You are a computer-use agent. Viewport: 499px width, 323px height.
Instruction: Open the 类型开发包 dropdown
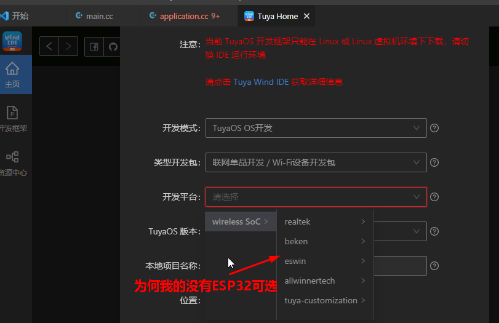coord(316,162)
